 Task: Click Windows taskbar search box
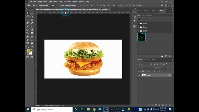(x=52, y=109)
